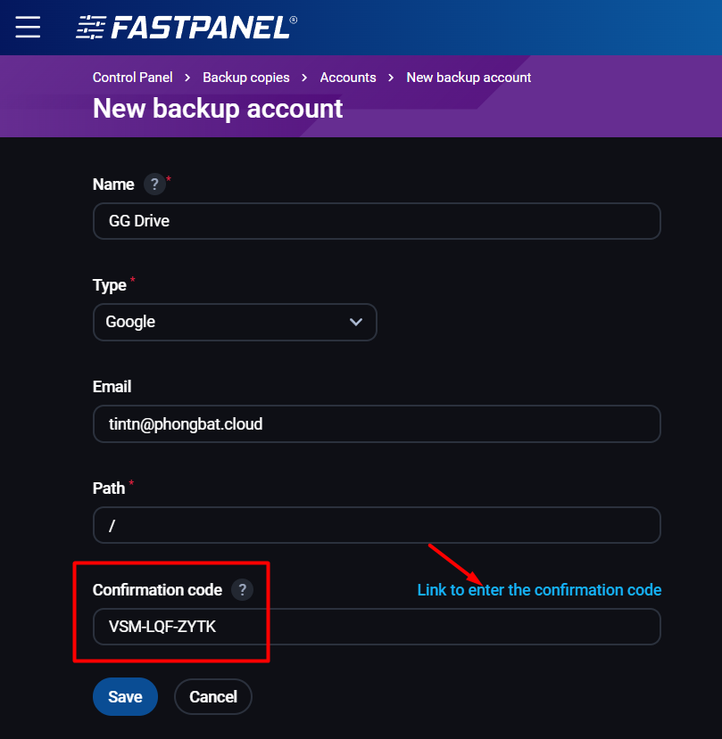
Task: Open Link to enter the confirmation code
Action: (539, 590)
